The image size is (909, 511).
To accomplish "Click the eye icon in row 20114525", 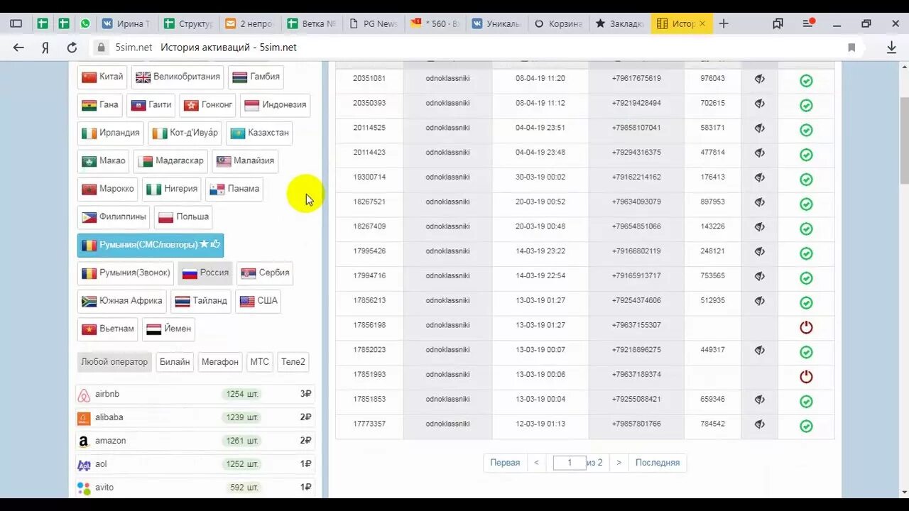I will (x=760, y=128).
